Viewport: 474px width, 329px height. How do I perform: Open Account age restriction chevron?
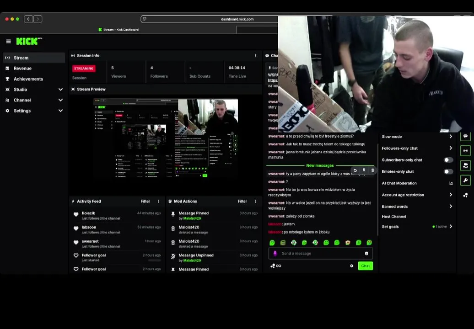(451, 195)
